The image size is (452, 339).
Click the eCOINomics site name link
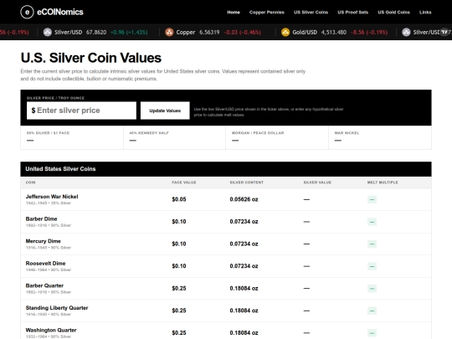(x=60, y=12)
